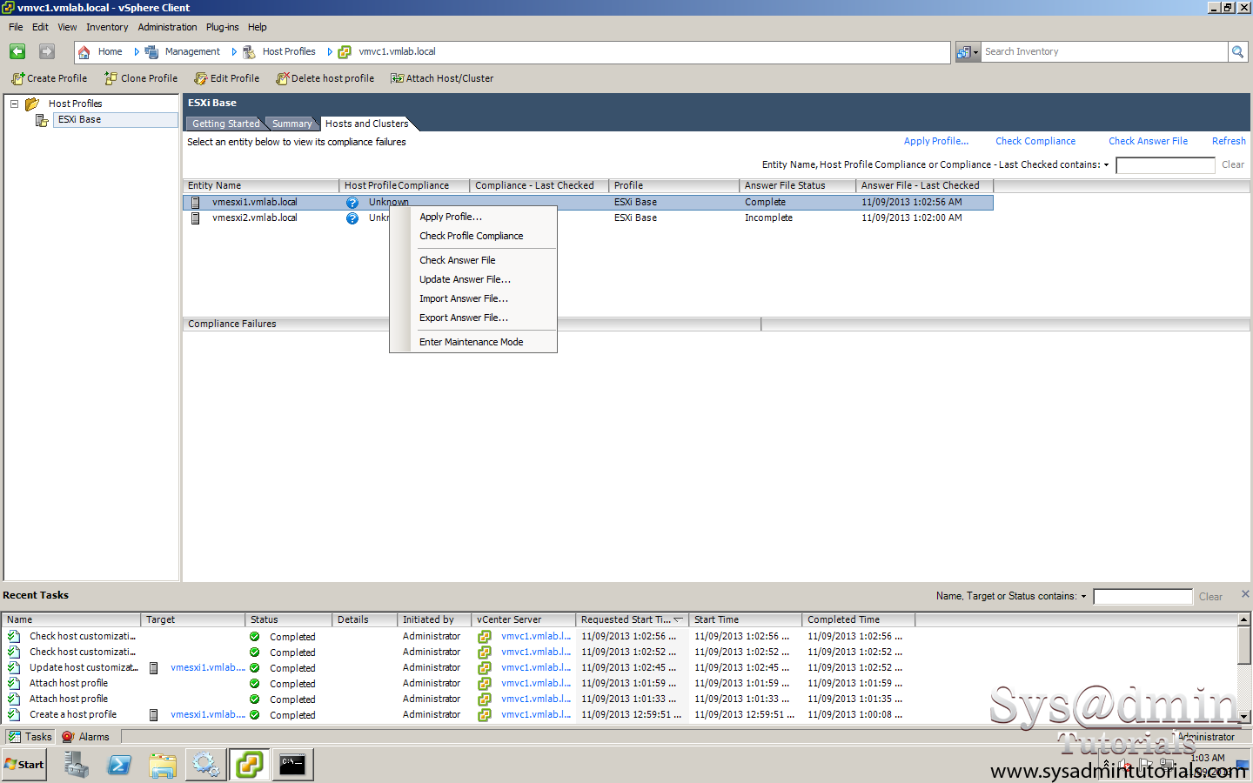The height and width of the screenshot is (783, 1253).
Task: Click Clone Profile in the toolbar
Action: click(141, 78)
